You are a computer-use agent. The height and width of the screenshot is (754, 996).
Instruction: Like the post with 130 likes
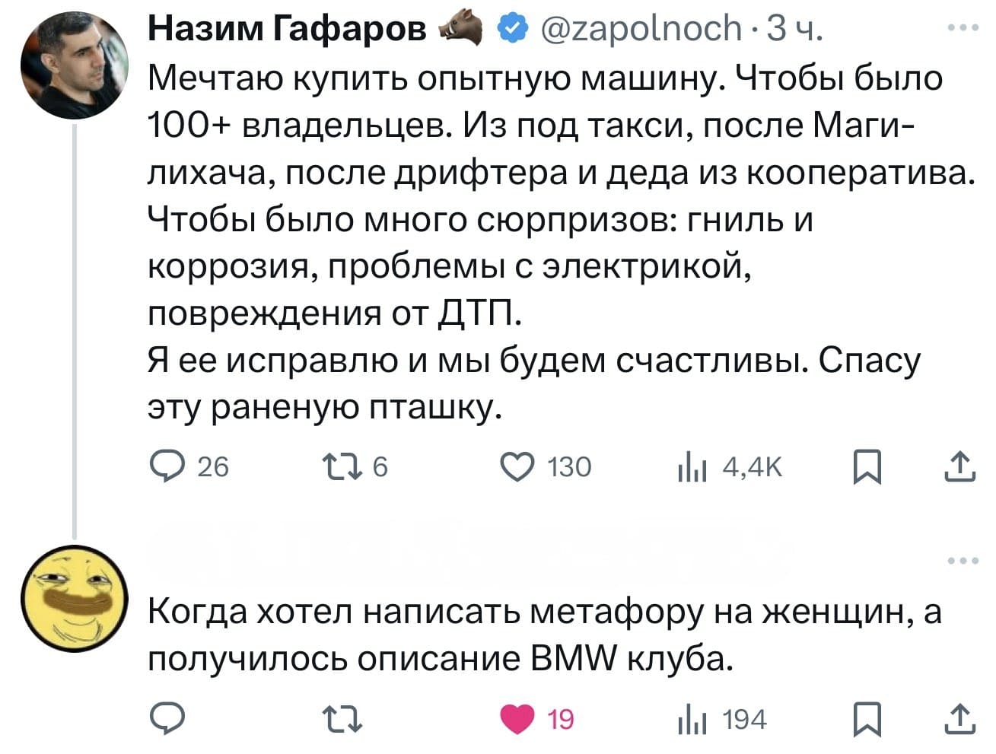coord(517,466)
